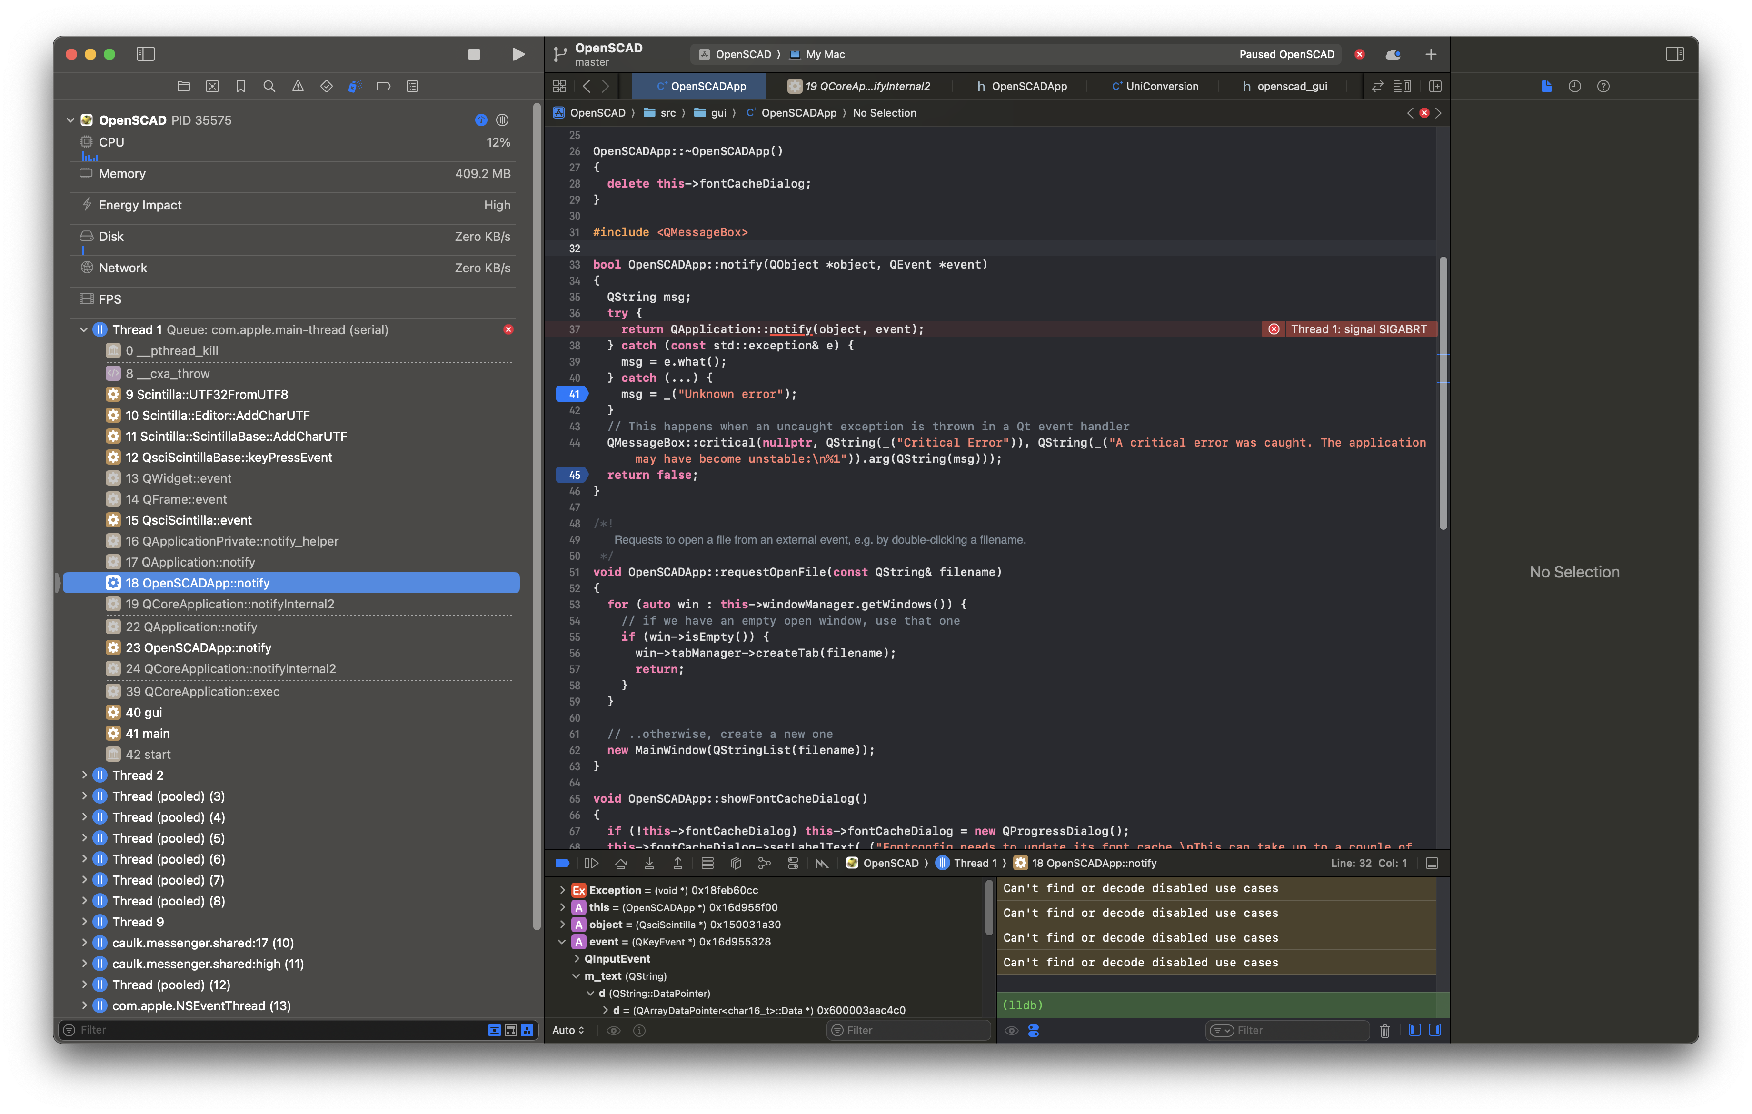Screen dimensions: 1752x1114
Task: Expand Thread 2 disclosure arrow
Action: [84, 775]
